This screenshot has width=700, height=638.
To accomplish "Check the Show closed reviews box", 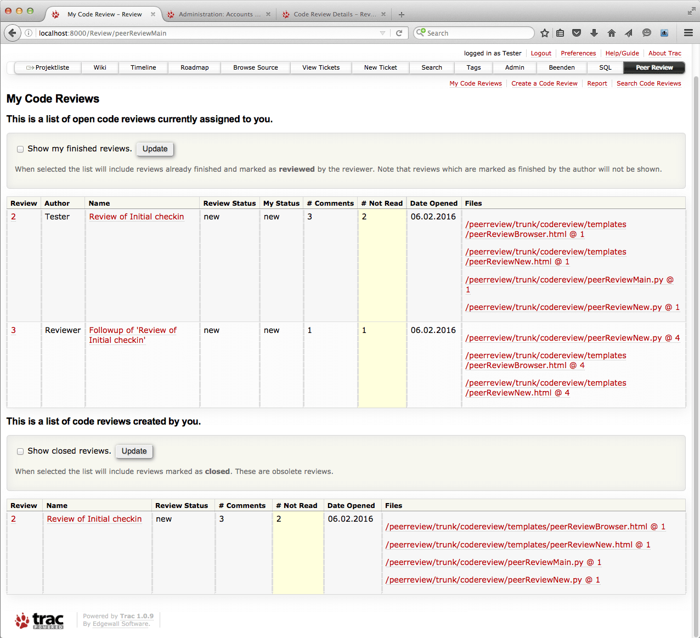I will coord(20,451).
